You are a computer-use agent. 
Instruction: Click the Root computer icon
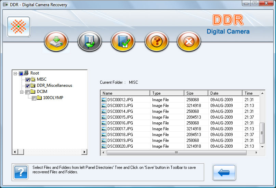pyautogui.click(x=26, y=73)
